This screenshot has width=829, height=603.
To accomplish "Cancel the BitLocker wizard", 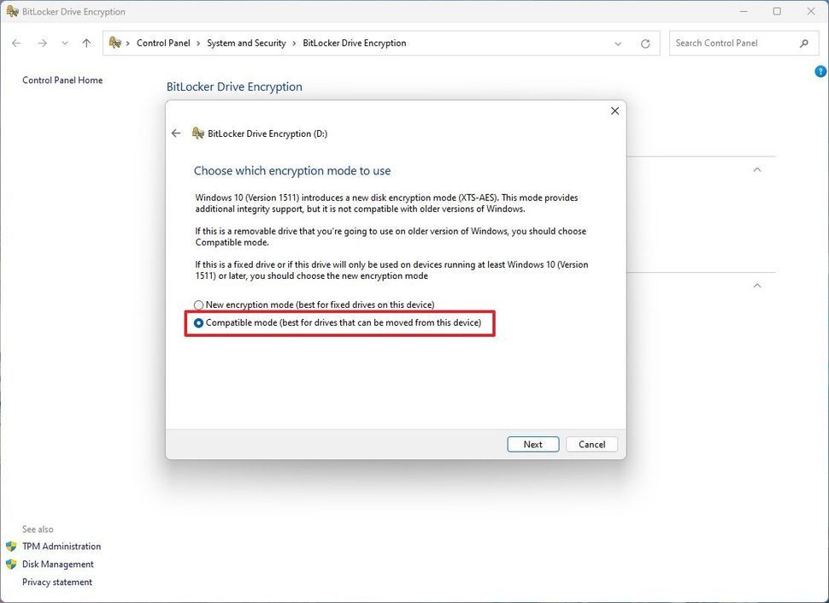I will pyautogui.click(x=591, y=444).
